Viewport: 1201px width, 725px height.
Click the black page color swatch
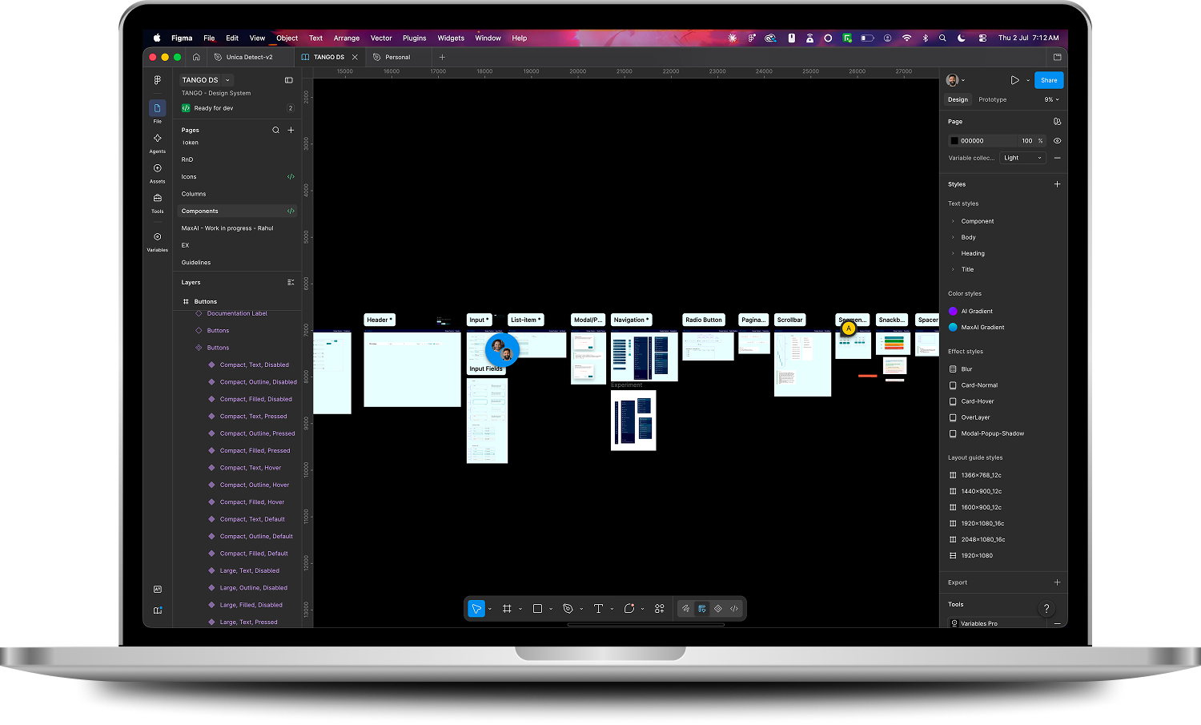point(954,141)
